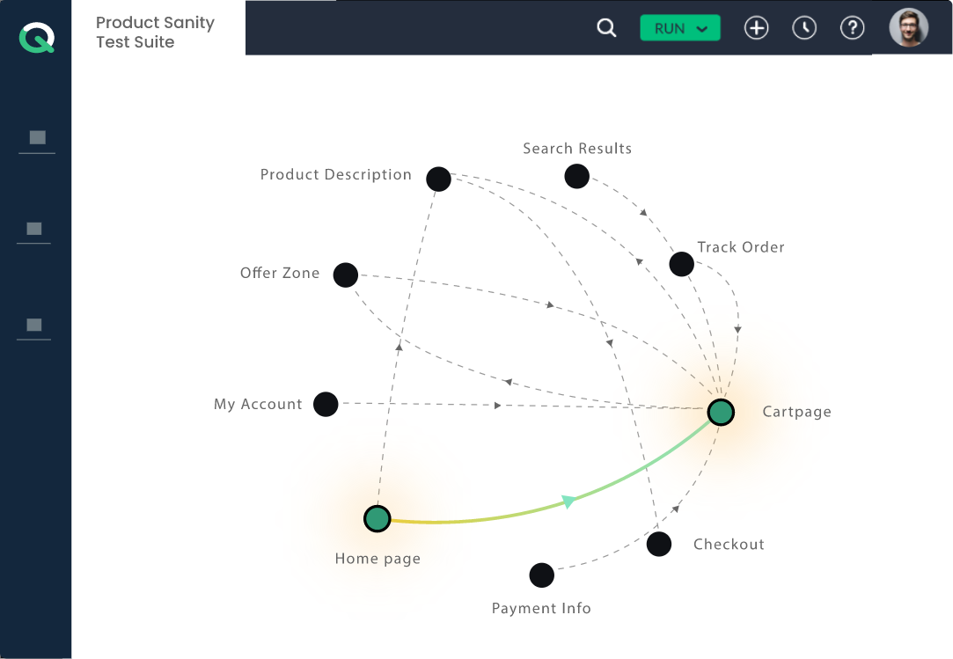Open the Product Sanity Test Suite tab
The width and height of the screenshot is (953, 659).
[155, 33]
